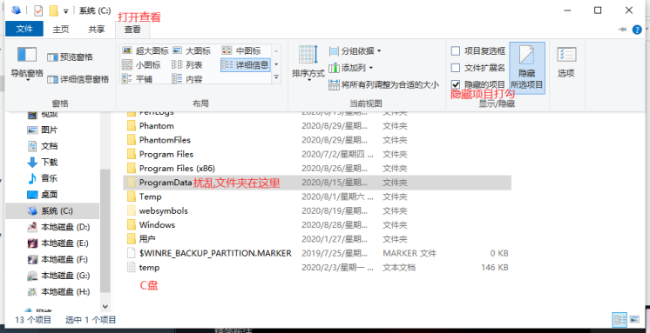The image size is (650, 333).
Task: Open the 导航窗格 dropdown button
Action: 27,63
